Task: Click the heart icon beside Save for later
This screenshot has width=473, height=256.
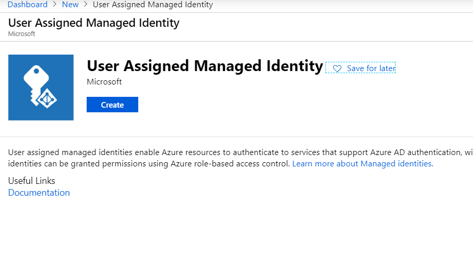Action: click(337, 69)
